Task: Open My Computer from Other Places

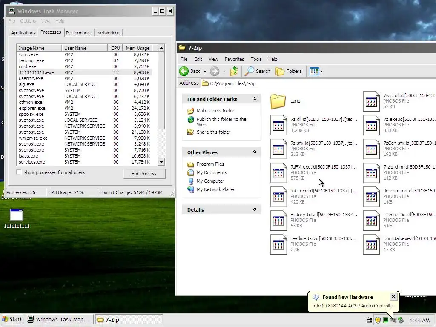Action: click(210, 181)
